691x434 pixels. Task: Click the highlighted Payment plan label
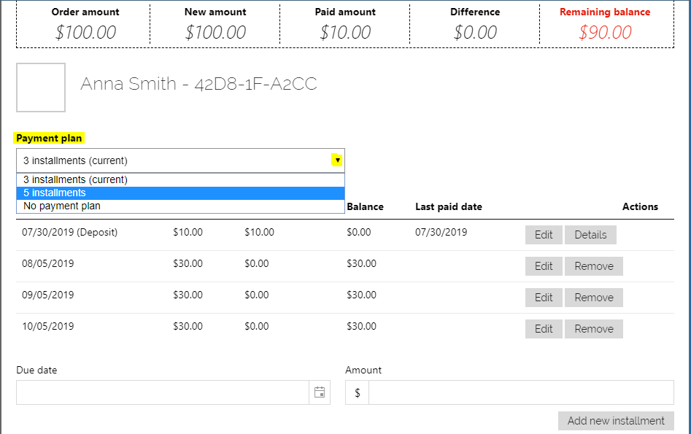click(x=49, y=139)
